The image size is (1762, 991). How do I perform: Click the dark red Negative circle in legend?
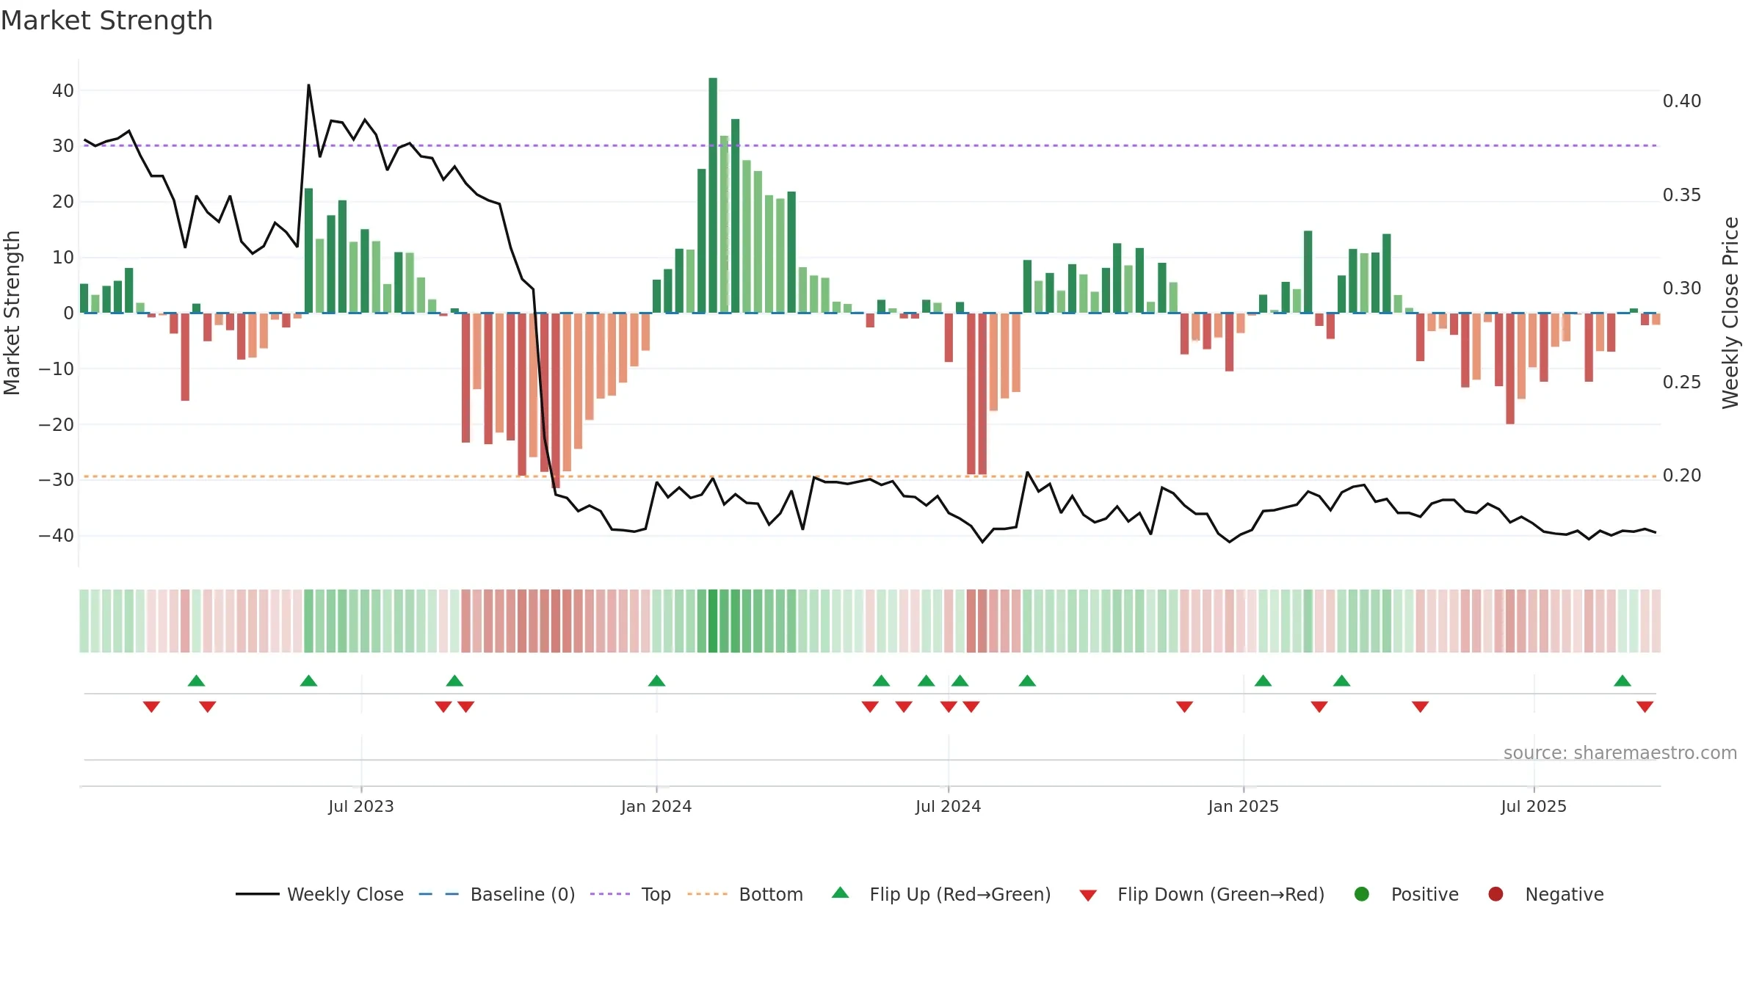click(x=1495, y=894)
